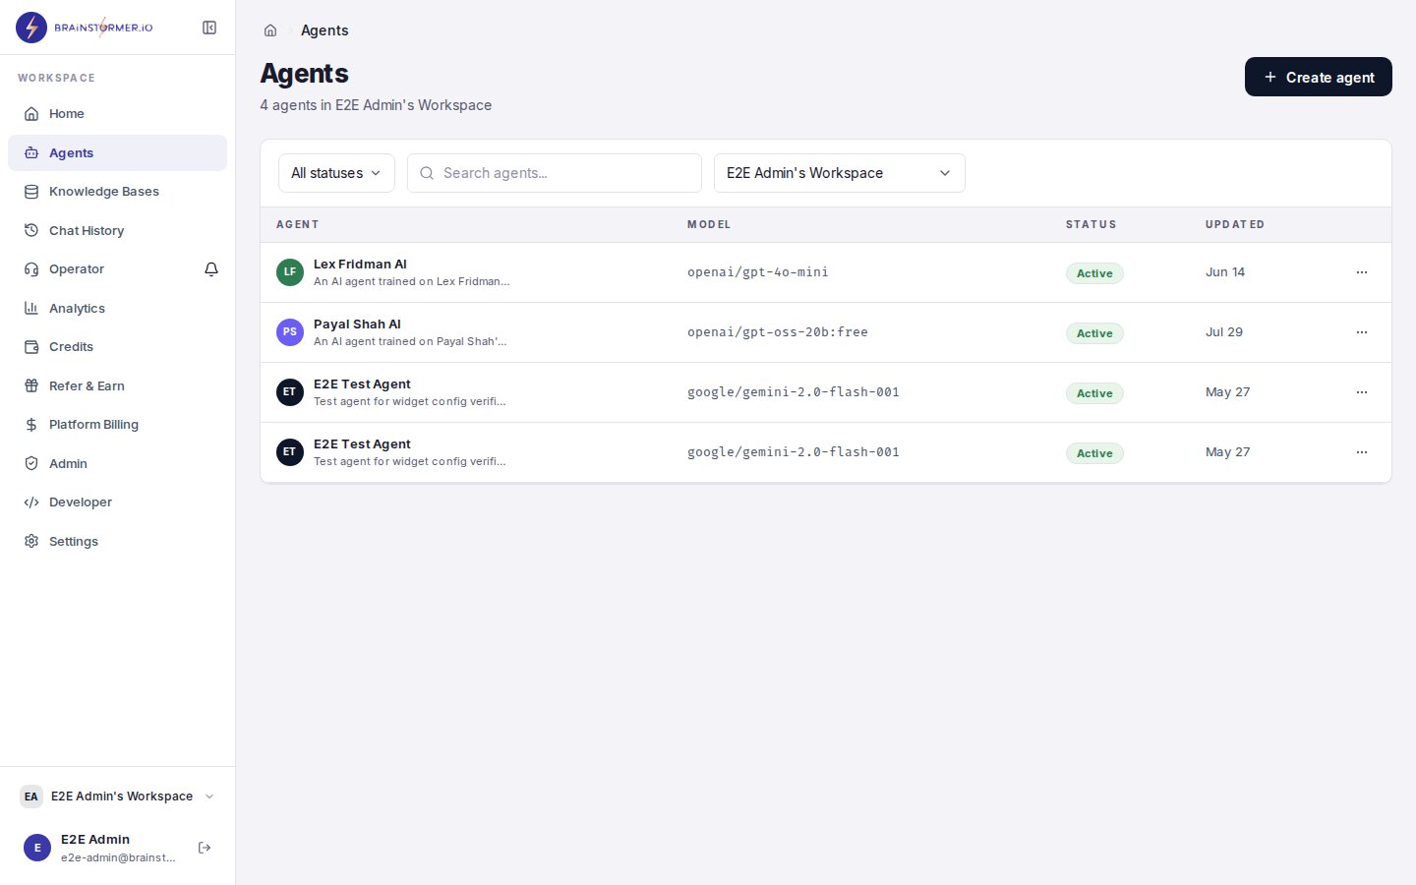Click the Agents breadcrumb label
1416x885 pixels.
point(324,30)
